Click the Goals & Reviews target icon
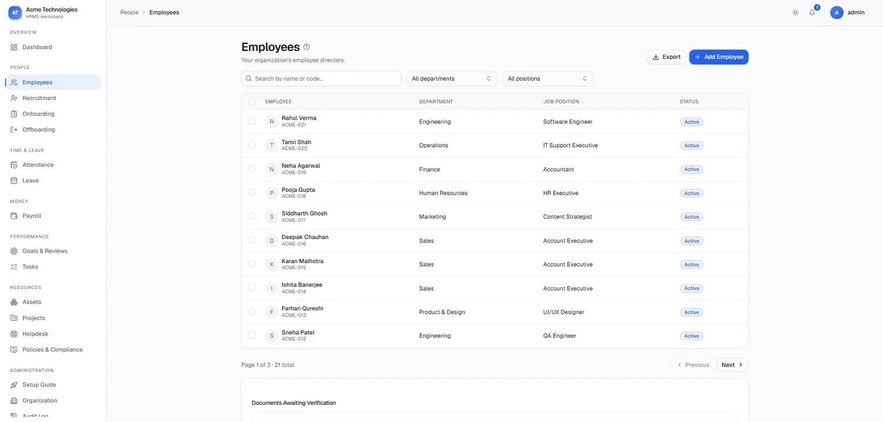 click(x=14, y=251)
